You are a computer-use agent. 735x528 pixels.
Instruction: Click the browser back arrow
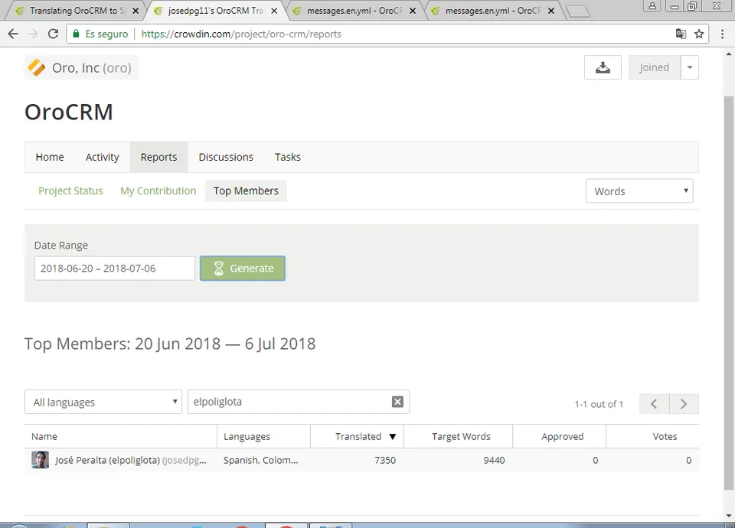tap(13, 34)
